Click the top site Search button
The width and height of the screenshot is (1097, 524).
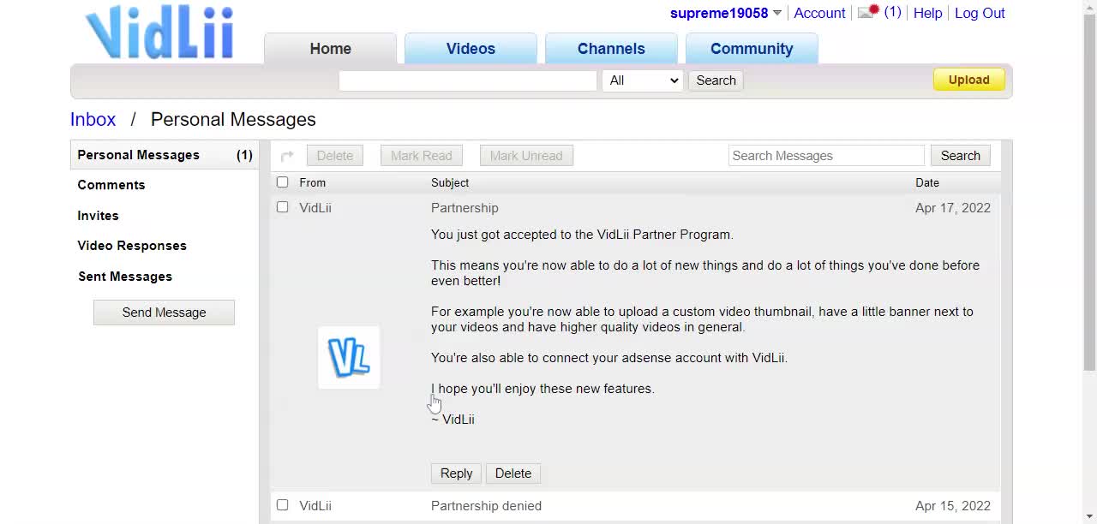[x=716, y=80]
